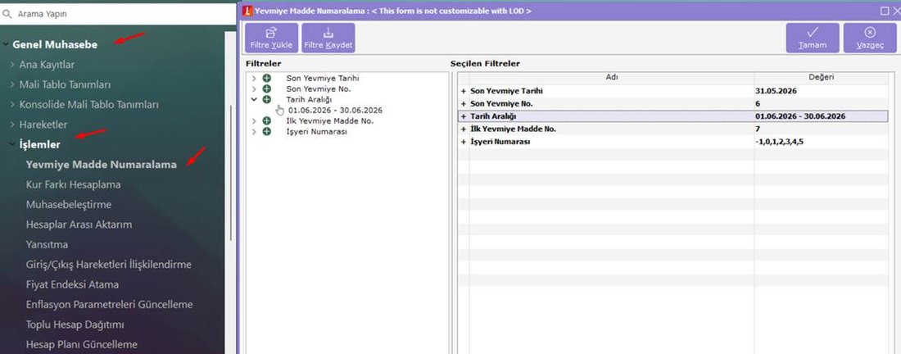Select Son Yevmiye No. tree item
This screenshot has height=354, width=901.
coord(319,89)
